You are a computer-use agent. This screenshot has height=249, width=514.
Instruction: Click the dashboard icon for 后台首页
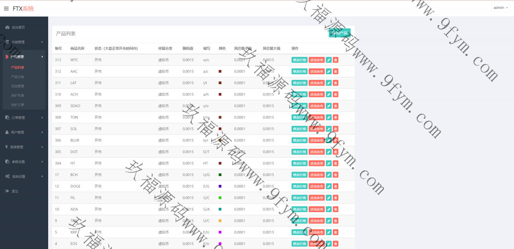click(x=7, y=27)
